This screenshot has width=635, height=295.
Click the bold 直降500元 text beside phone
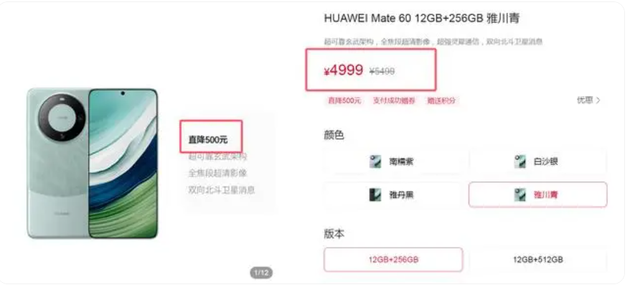(208, 140)
